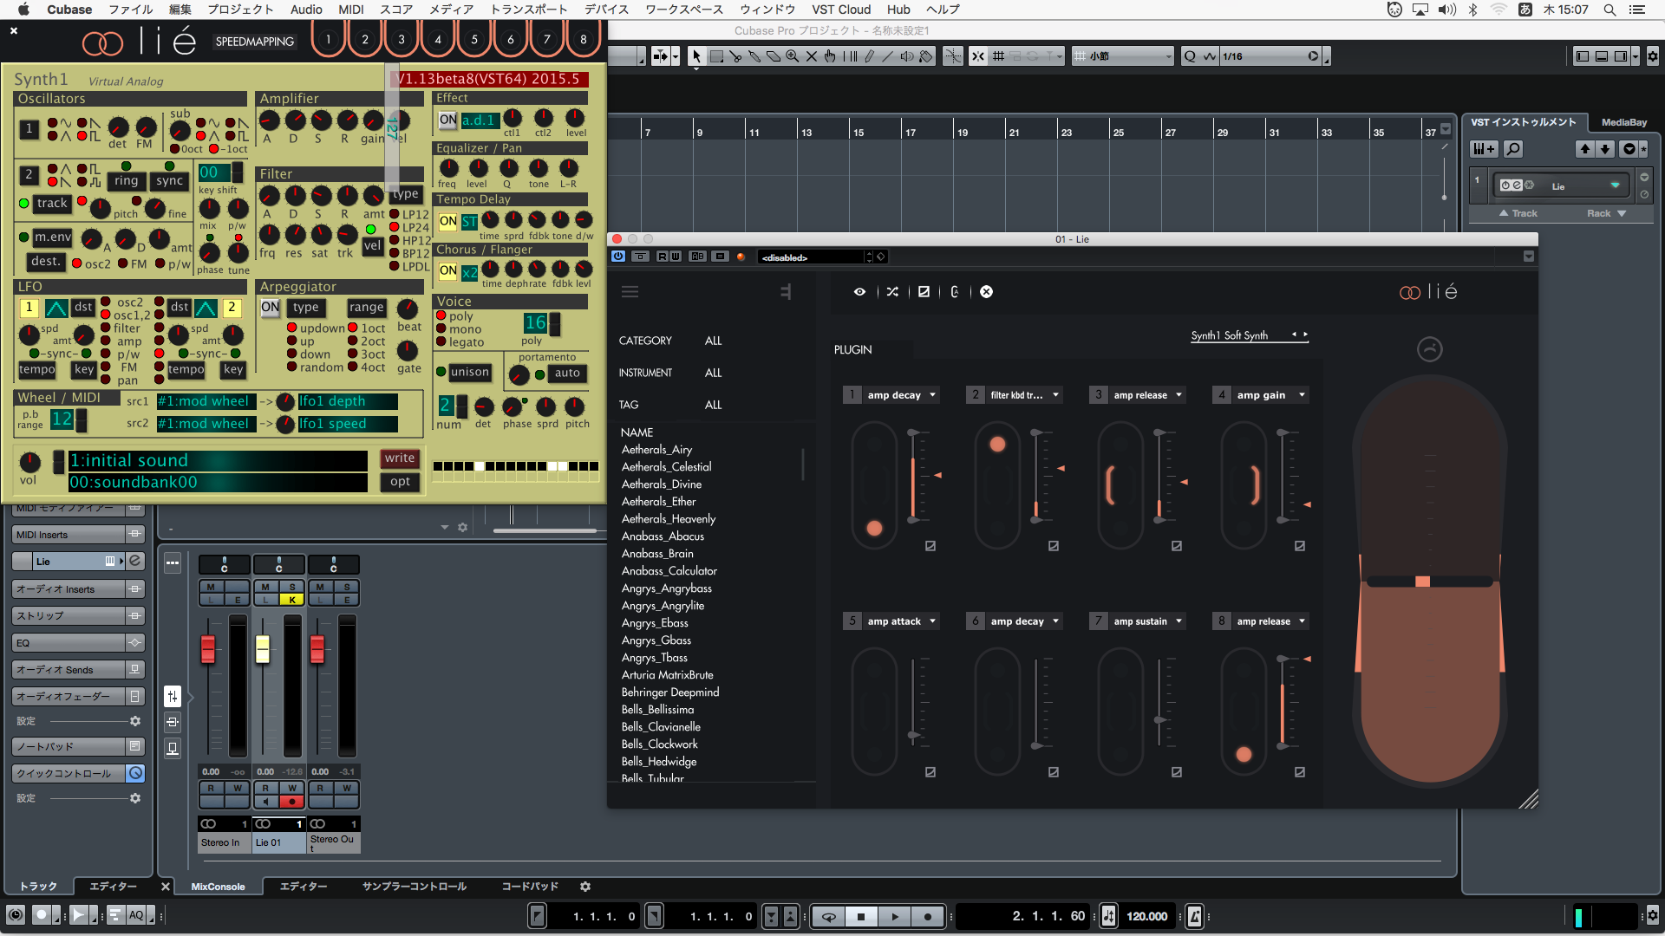Viewport: 1665px width, 936px height.
Task: Open the VST Instruments search magnifier
Action: coord(1512,149)
